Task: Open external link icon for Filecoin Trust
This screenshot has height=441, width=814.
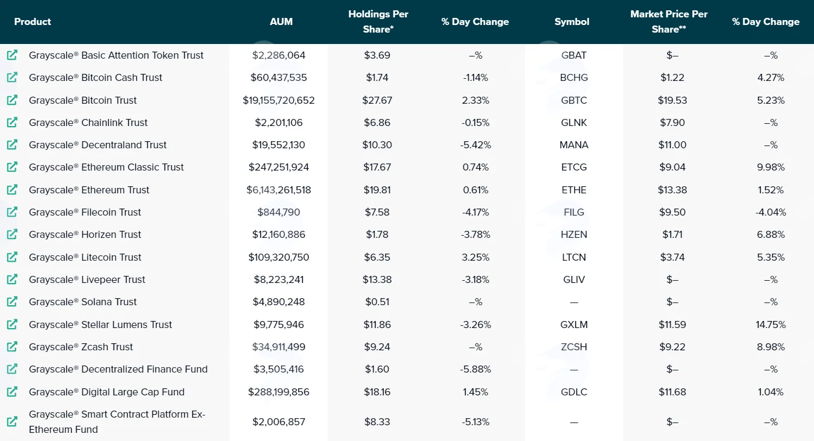Action: point(12,212)
